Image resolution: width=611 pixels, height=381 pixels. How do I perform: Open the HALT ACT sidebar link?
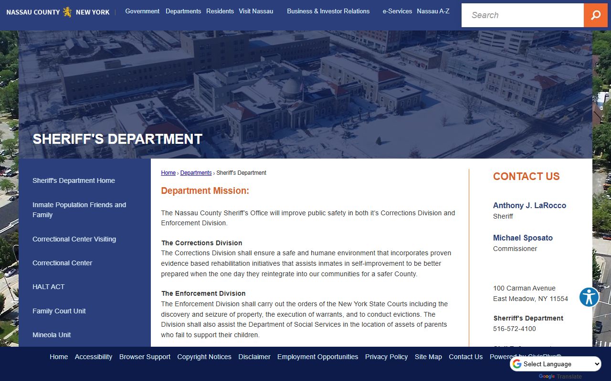tap(48, 287)
